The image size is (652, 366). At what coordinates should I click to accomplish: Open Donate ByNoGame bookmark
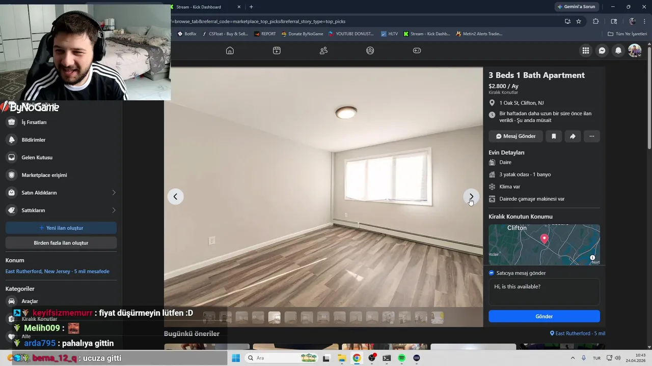coord(302,34)
